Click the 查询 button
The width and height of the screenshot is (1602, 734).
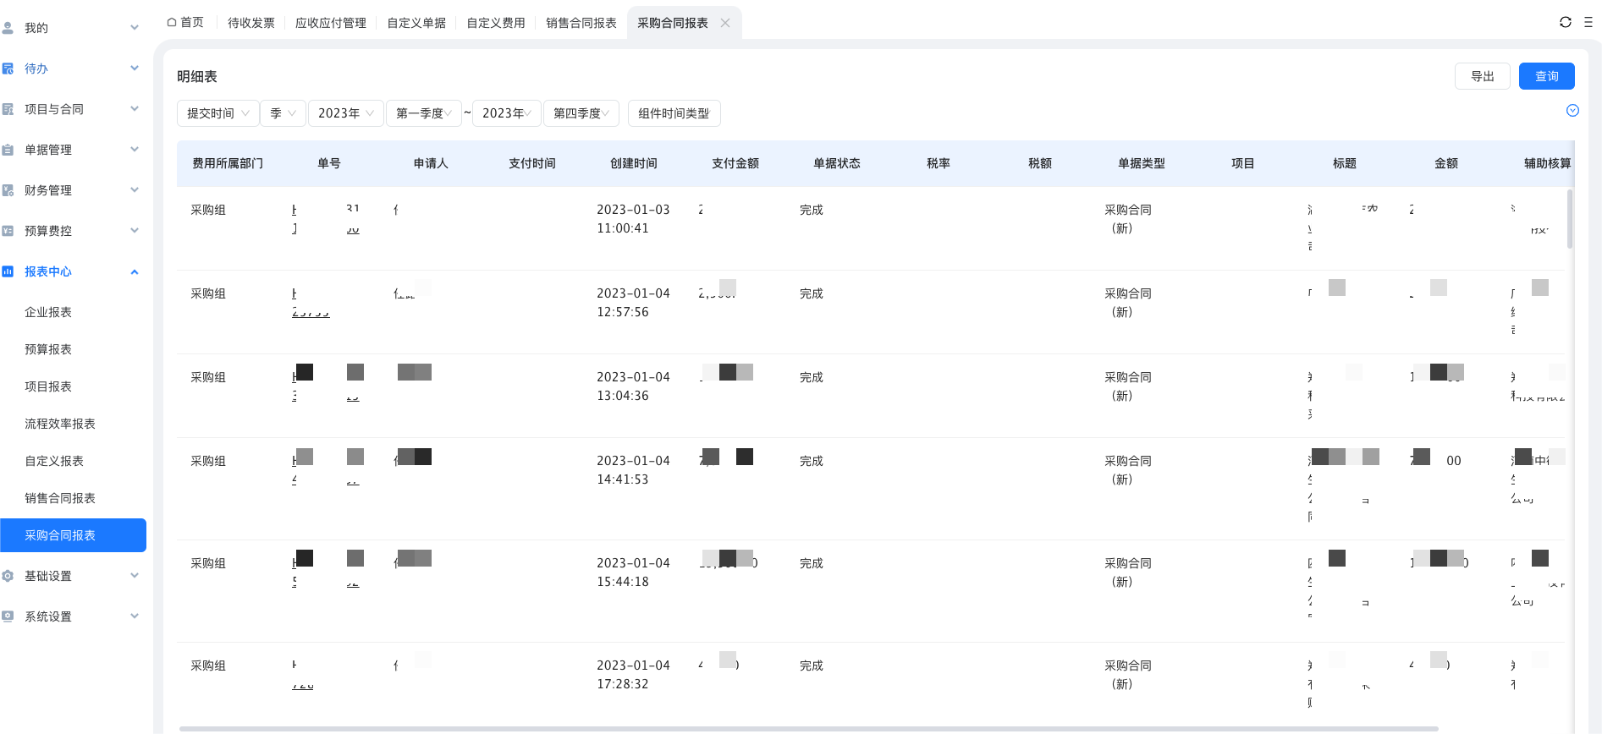tap(1546, 76)
